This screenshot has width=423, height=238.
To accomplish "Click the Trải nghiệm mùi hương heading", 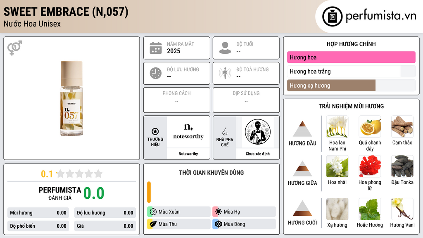I will click(x=351, y=106).
